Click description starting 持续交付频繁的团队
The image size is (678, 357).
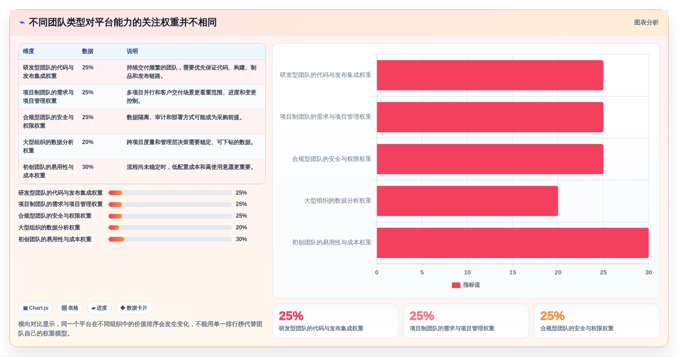pos(192,72)
